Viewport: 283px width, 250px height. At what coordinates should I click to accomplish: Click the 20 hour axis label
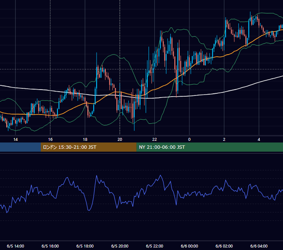coord(120,140)
